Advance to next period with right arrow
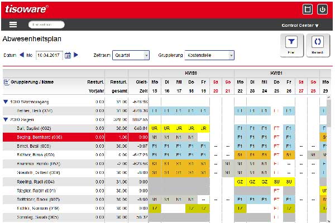The image size is (335, 223). (76, 55)
